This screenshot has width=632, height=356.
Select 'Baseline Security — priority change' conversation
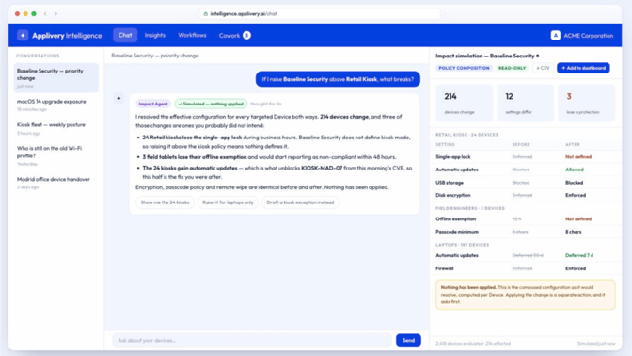pos(56,77)
